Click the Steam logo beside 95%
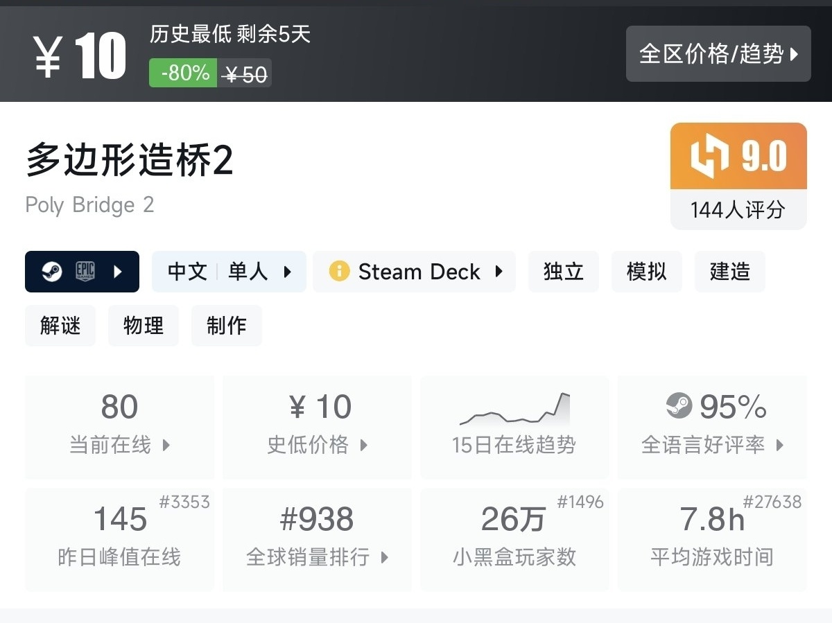The image size is (832, 623). [x=679, y=405]
